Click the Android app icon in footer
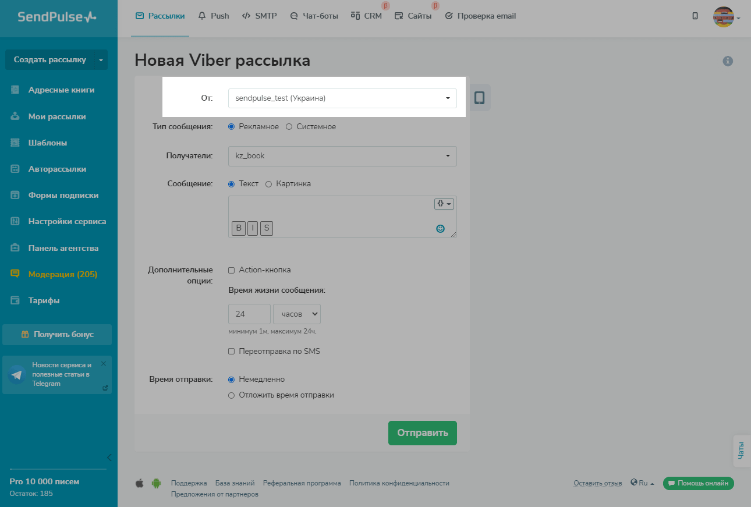 [156, 483]
